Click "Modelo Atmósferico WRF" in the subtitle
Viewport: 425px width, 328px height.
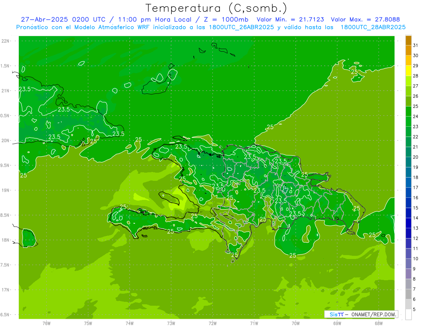coord(109,27)
